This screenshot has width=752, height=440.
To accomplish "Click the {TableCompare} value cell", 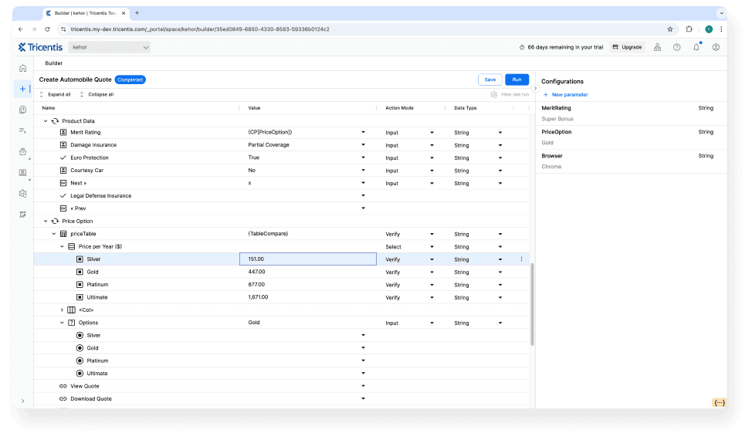I will point(308,234).
